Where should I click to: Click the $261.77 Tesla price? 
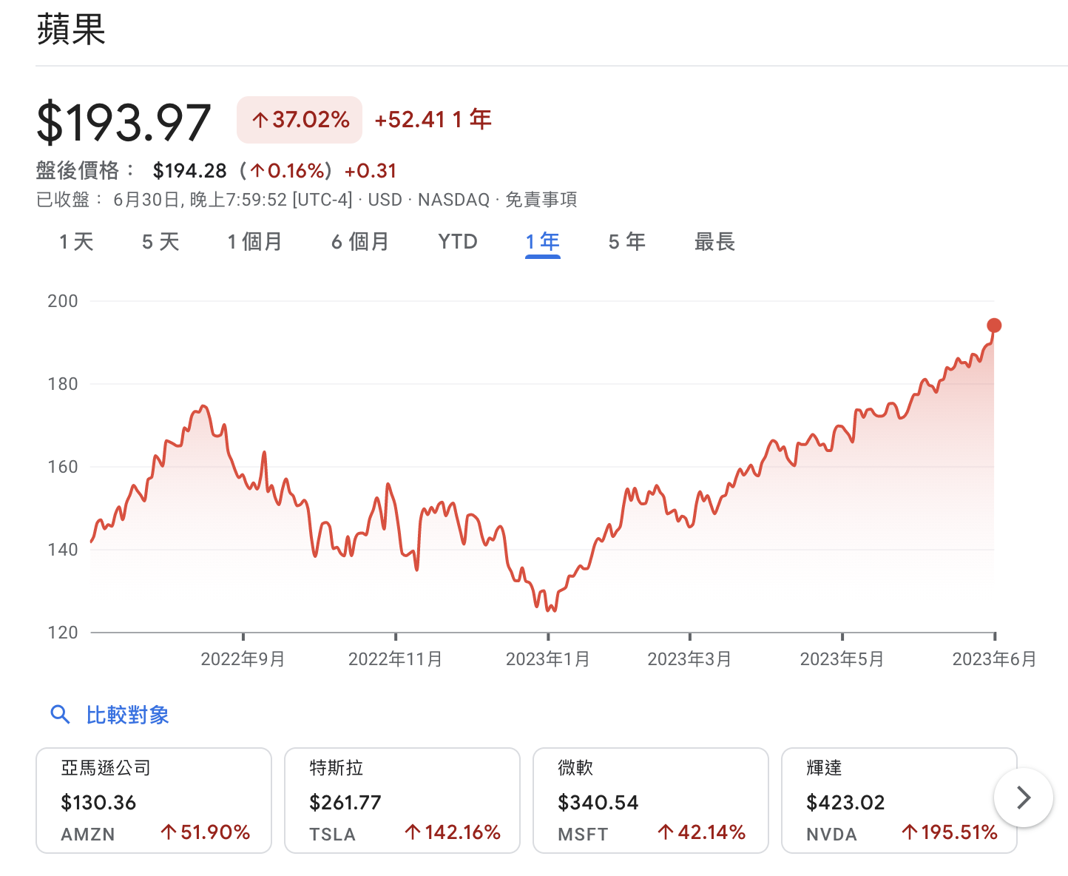(345, 803)
